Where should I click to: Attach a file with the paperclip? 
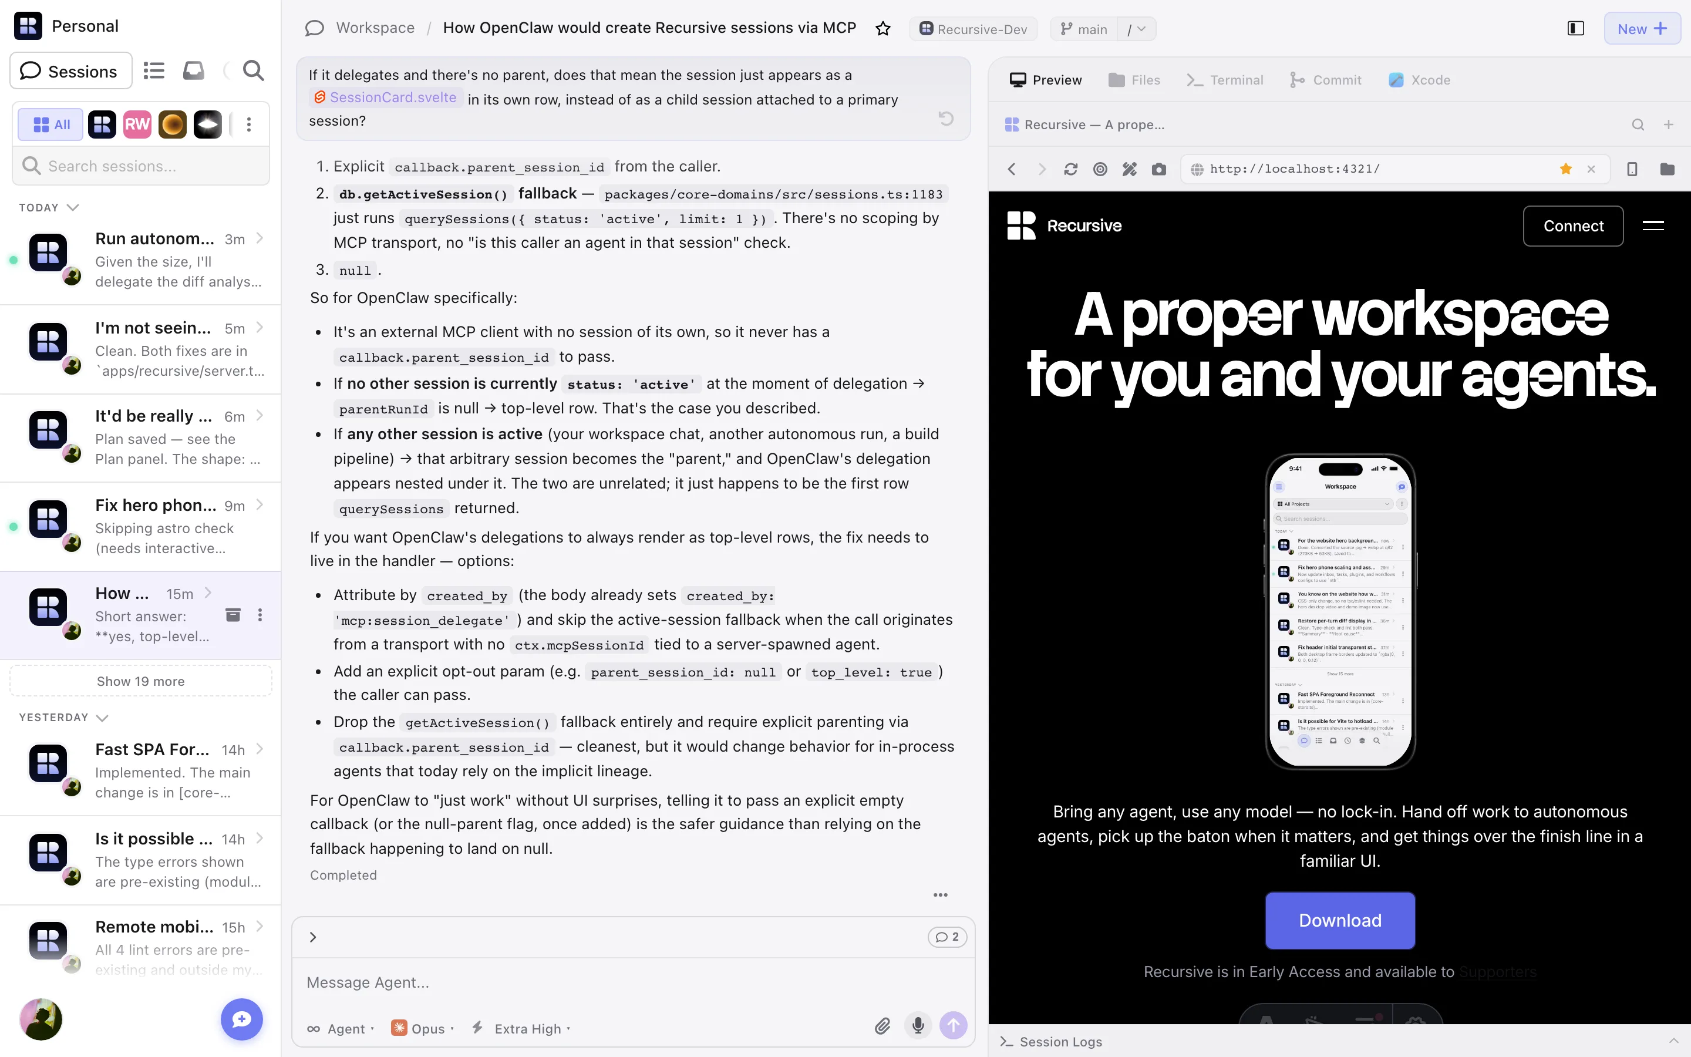[x=882, y=1025]
